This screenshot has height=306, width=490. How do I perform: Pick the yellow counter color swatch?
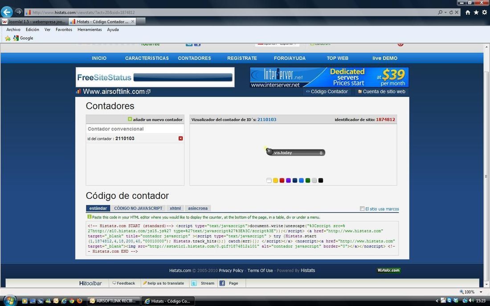tap(275, 180)
